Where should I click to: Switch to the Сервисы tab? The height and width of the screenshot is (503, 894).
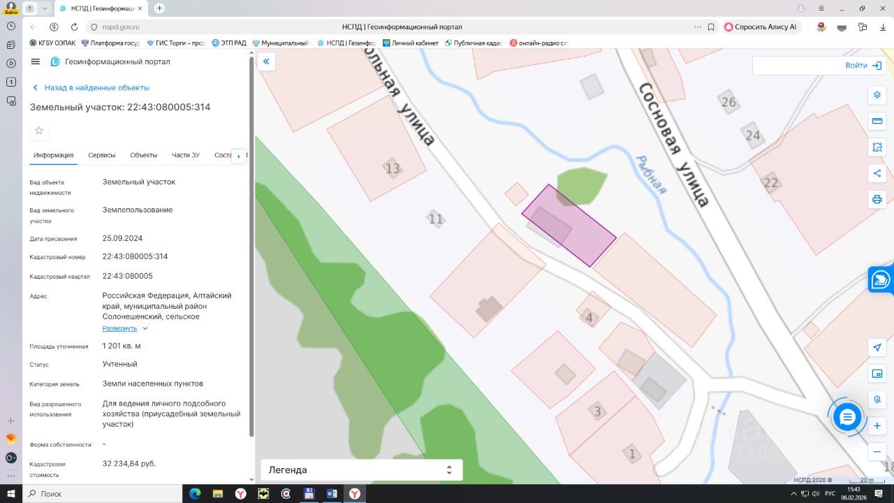pyautogui.click(x=102, y=155)
